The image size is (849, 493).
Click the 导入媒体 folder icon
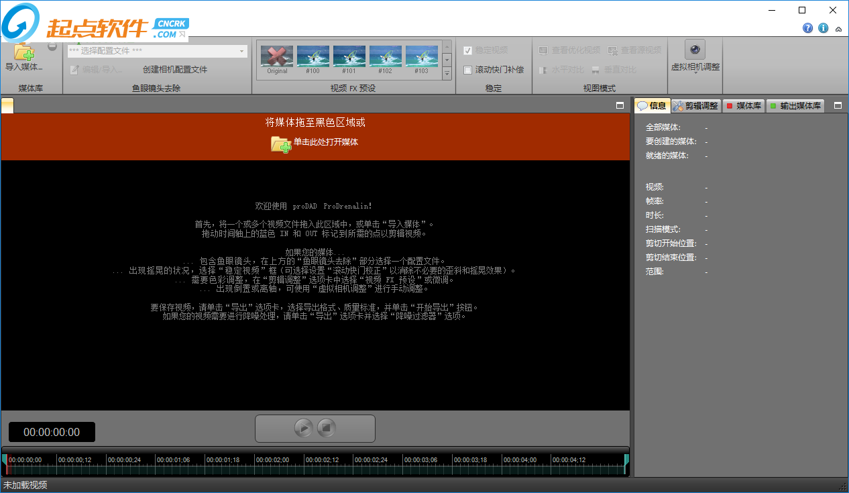pyautogui.click(x=23, y=51)
